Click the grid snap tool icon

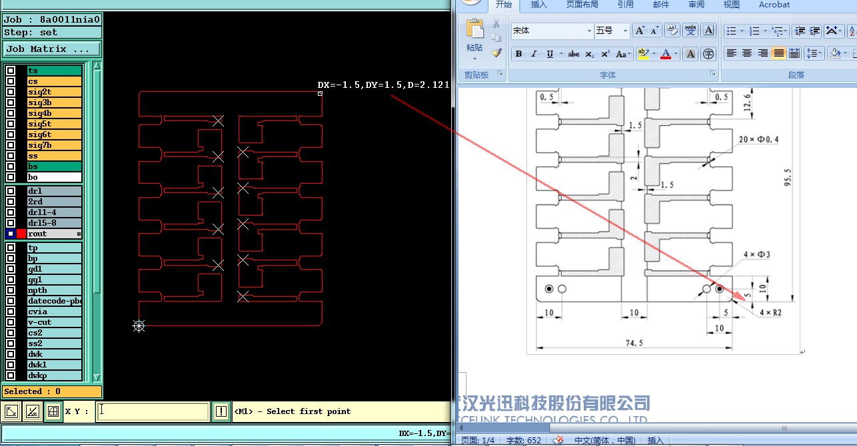coord(53,411)
